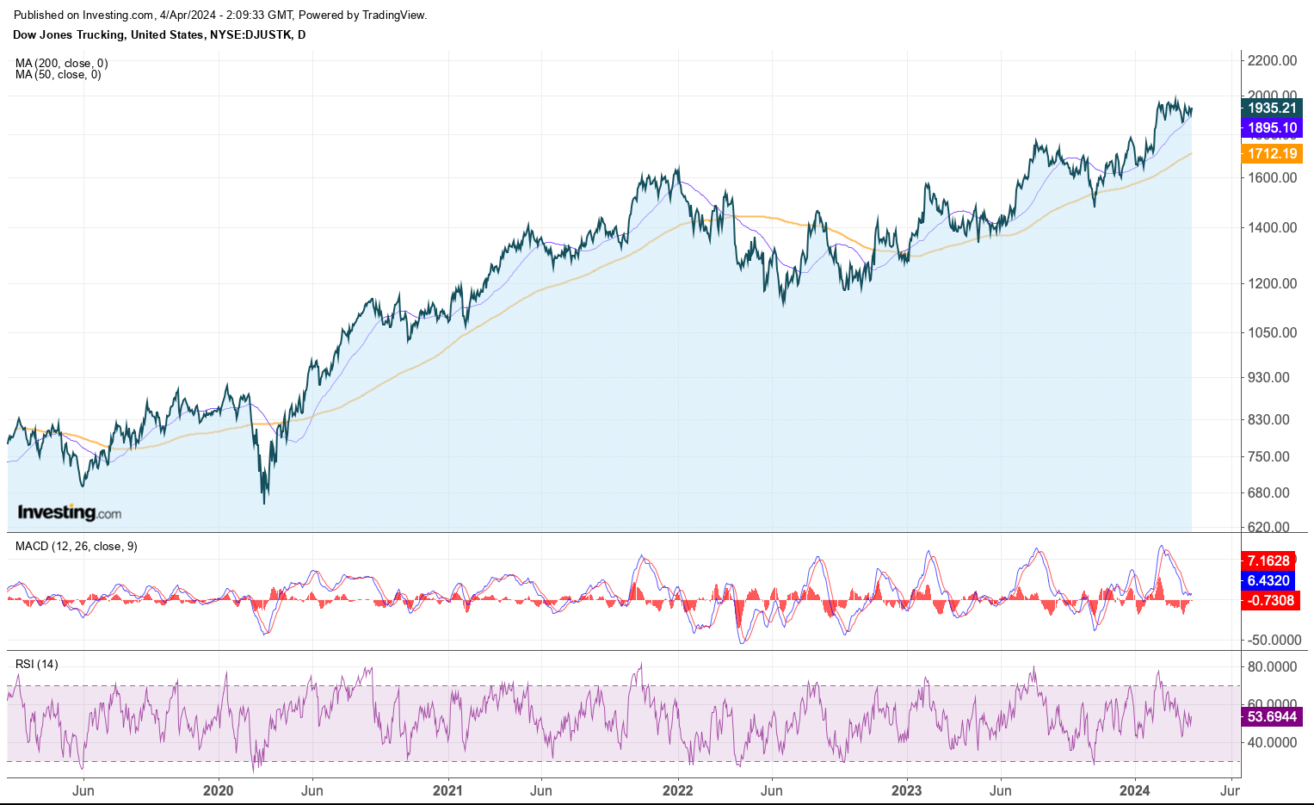This screenshot has height=805, width=1314.
Task: Select the MA (50, close, 0) indicator label
Action: click(58, 75)
